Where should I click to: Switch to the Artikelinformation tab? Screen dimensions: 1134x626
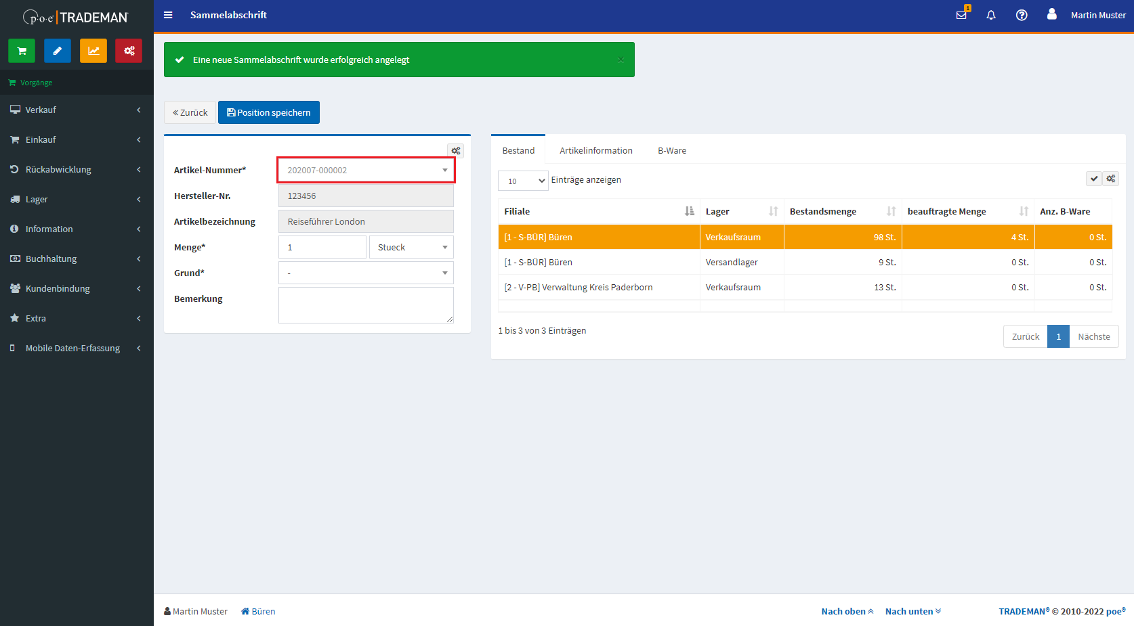[595, 150]
